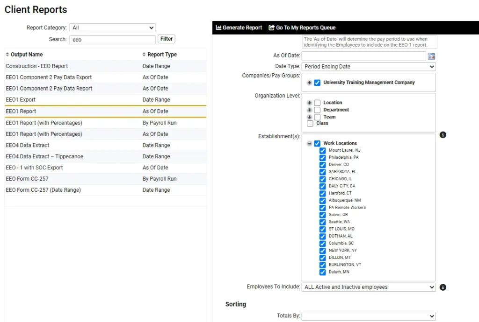Expand University Training Management Company node

click(x=310, y=83)
